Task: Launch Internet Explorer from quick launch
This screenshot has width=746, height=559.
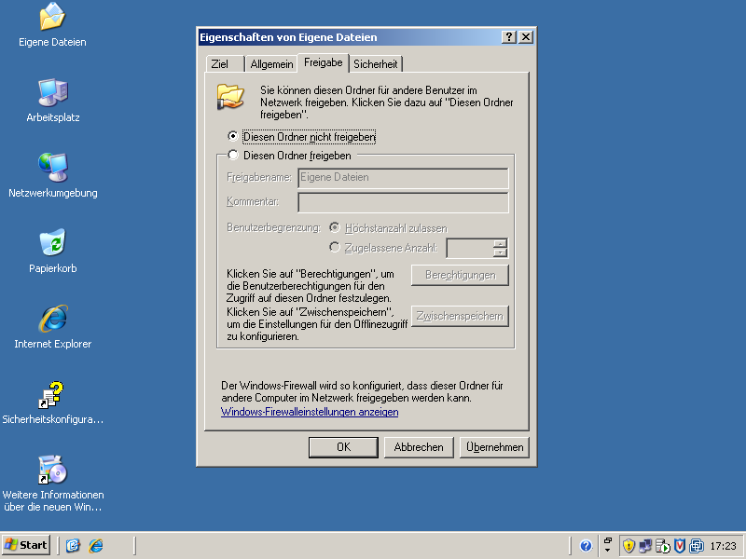Action: (96, 545)
